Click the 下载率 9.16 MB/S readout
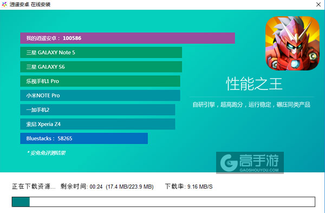The image size is (325, 213). [189, 186]
